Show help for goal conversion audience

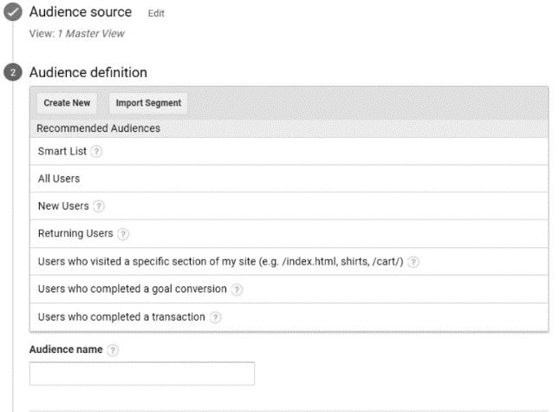(237, 290)
